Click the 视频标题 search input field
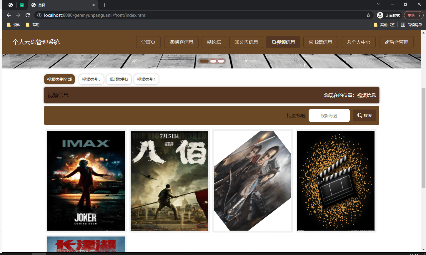 click(329, 115)
